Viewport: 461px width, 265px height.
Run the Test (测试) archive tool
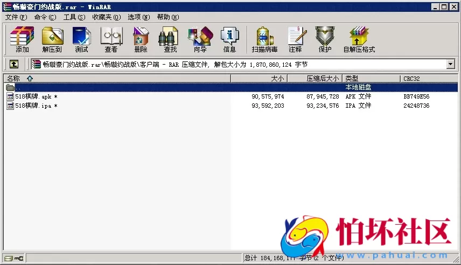(81, 39)
